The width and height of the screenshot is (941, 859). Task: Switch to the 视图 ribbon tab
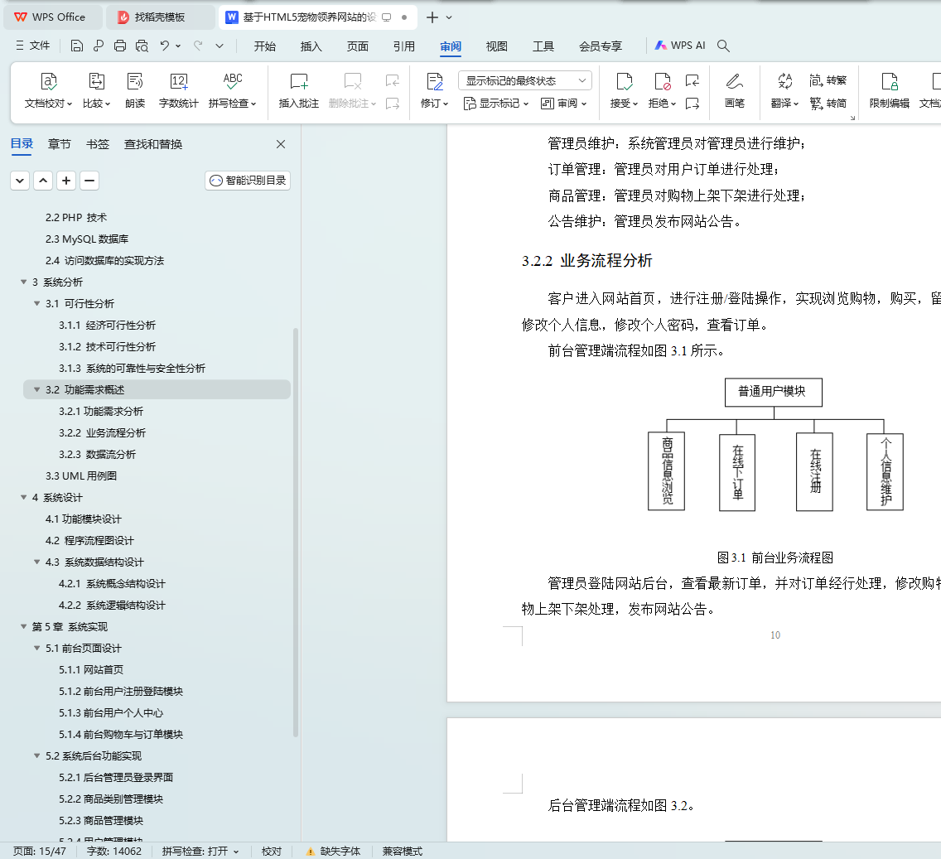coord(496,46)
